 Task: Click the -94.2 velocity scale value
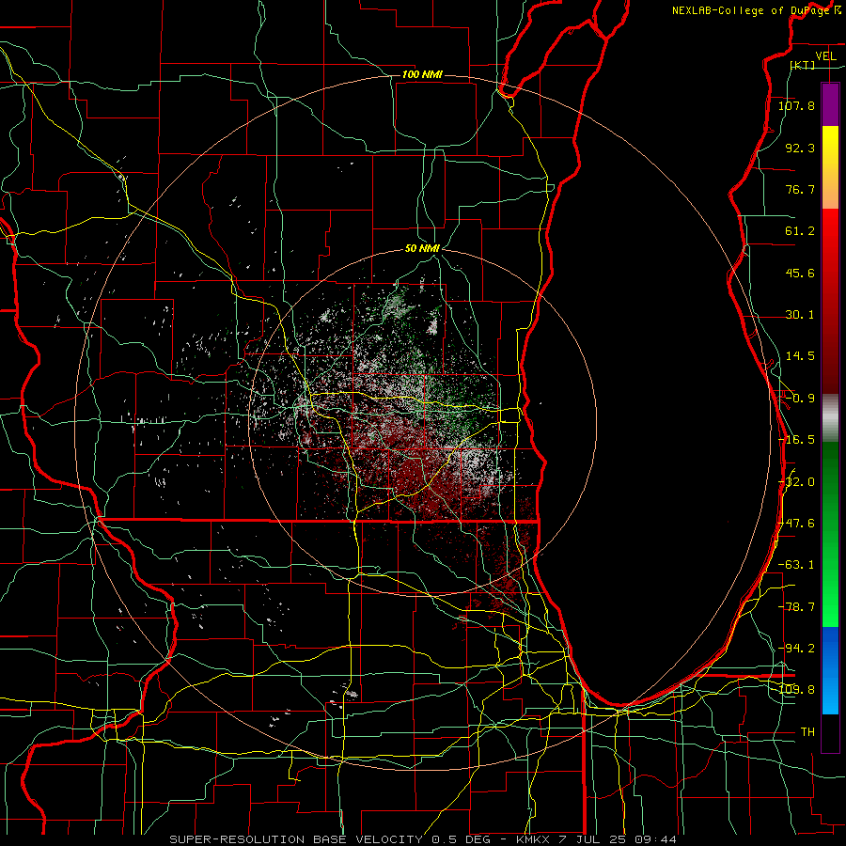[x=796, y=649]
